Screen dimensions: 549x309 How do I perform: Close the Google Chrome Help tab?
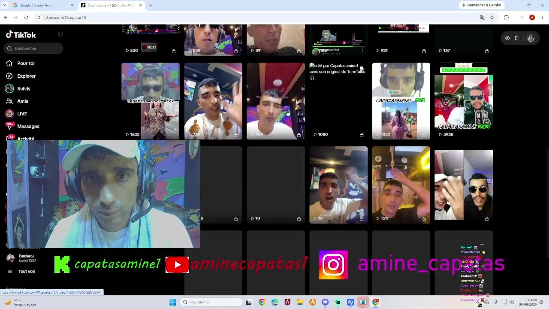pos(72,5)
